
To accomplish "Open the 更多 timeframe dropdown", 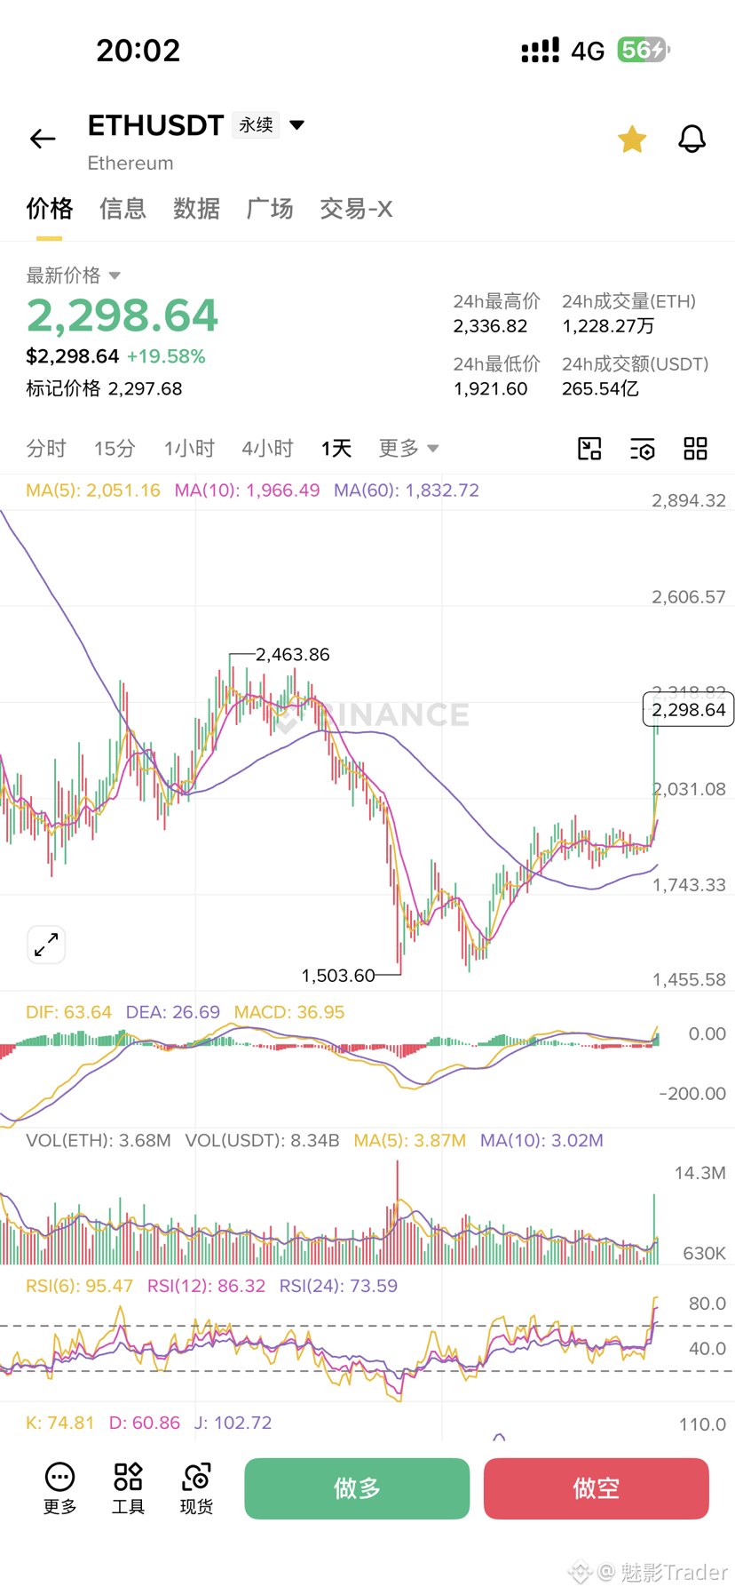I will tap(408, 449).
